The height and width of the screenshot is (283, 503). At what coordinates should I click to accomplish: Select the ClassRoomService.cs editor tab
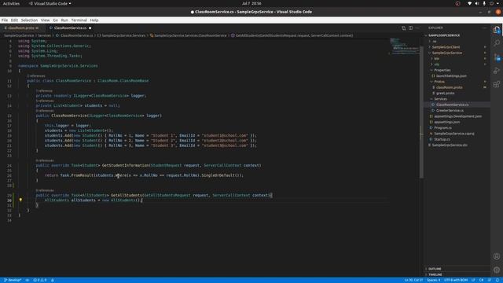pyautogui.click(x=70, y=28)
